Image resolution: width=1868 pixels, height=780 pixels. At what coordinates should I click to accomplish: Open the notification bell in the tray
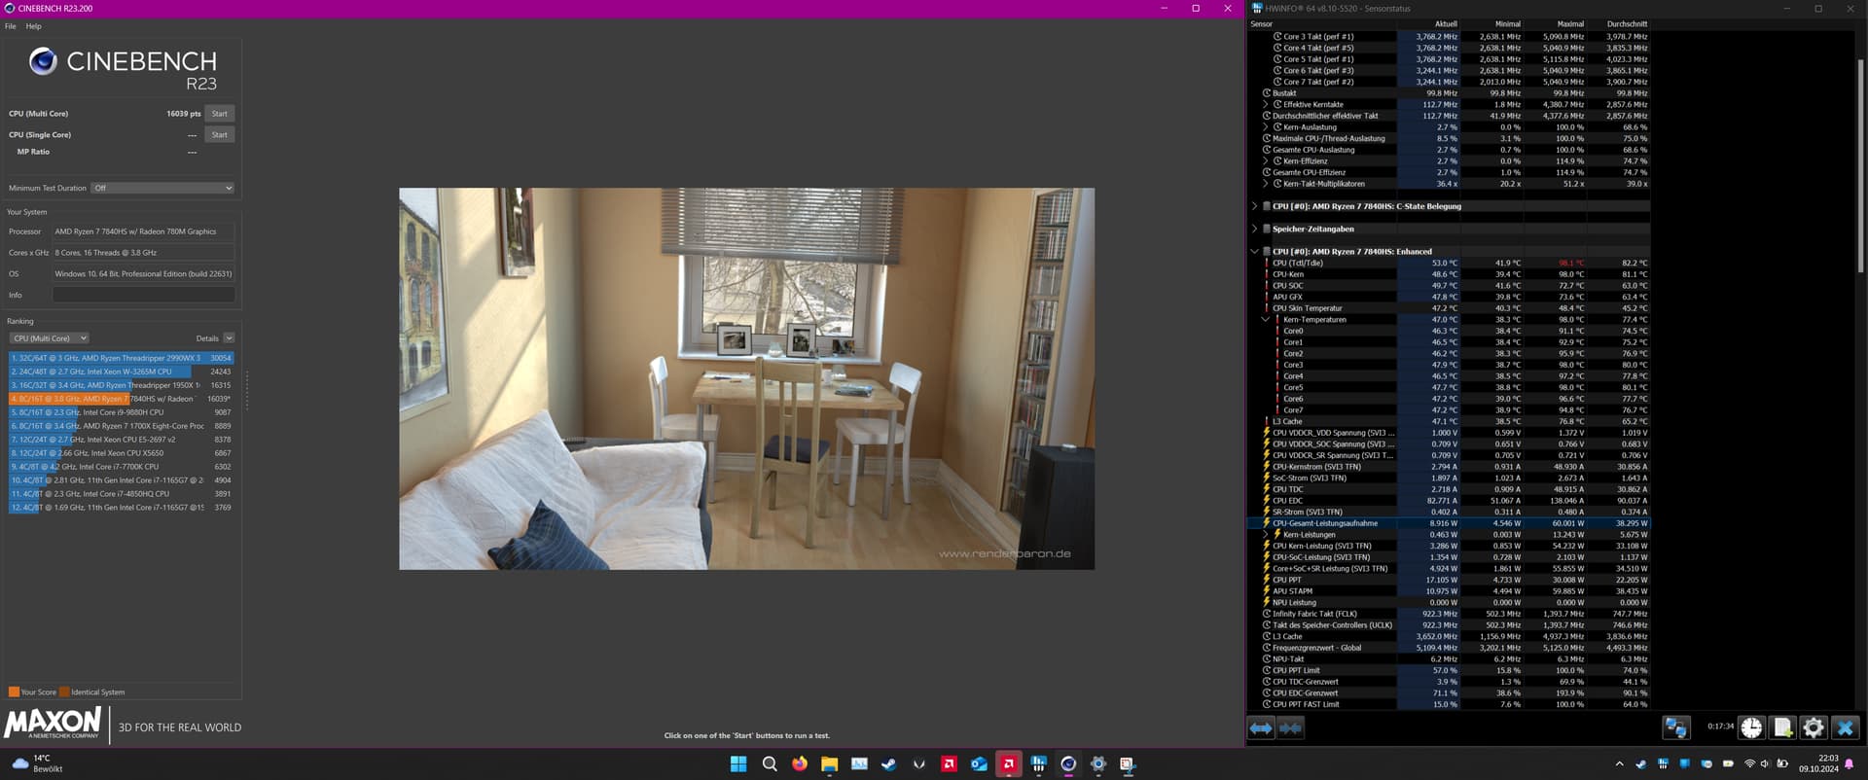(1850, 763)
